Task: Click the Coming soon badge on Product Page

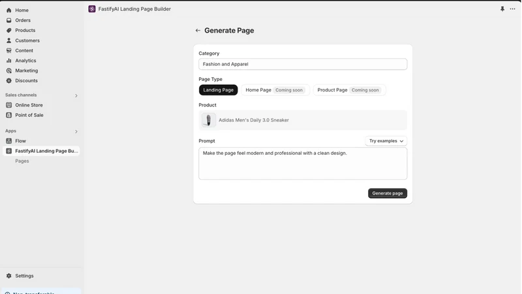Action: coord(365,90)
